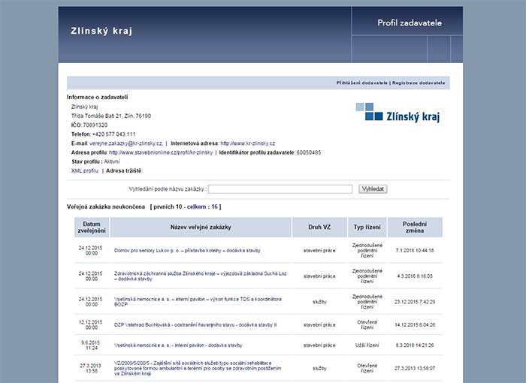Click the Zlínský kraj header title
Screen dimensions: 526x383
coord(101,32)
